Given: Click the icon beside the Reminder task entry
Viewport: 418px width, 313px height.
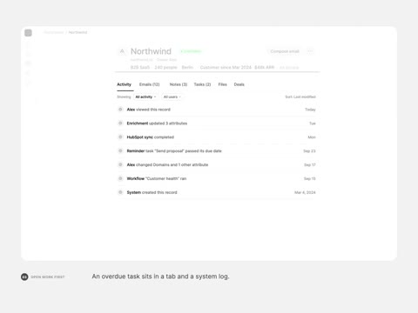Looking at the screenshot, I should click(x=120, y=150).
